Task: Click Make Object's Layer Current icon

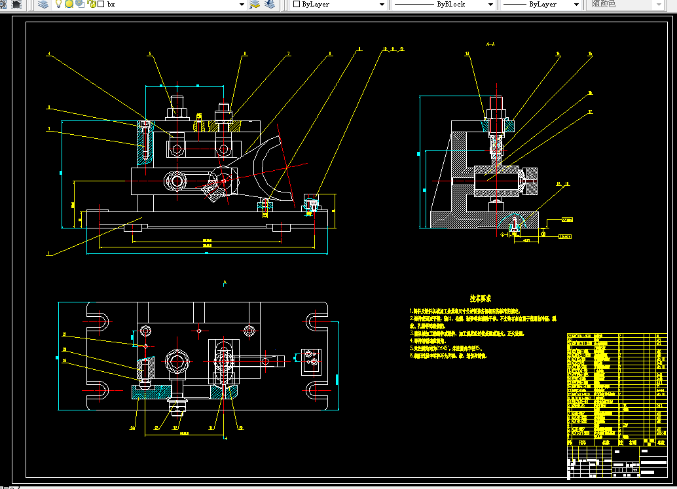Action: [x=255, y=5]
